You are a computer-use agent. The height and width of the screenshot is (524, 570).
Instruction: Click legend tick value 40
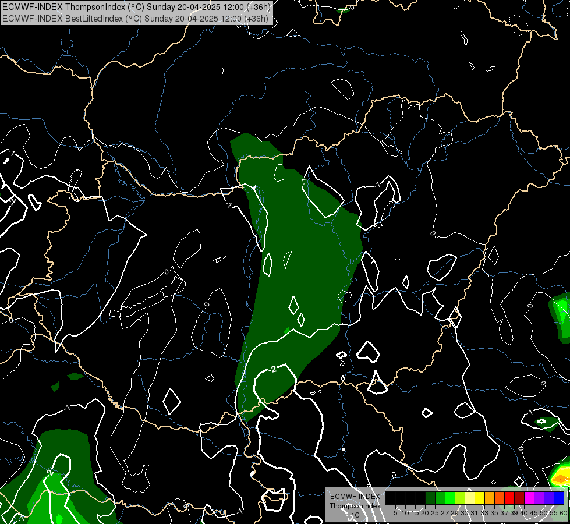pos(524,513)
